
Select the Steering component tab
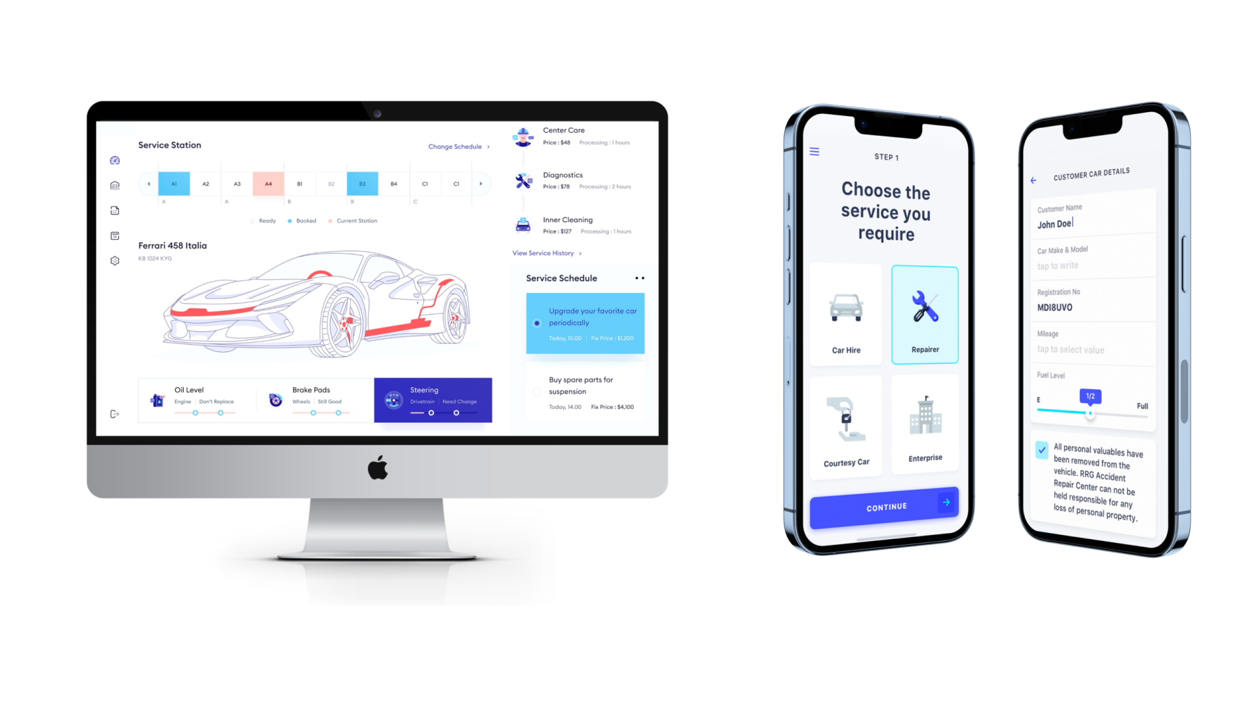pos(433,399)
